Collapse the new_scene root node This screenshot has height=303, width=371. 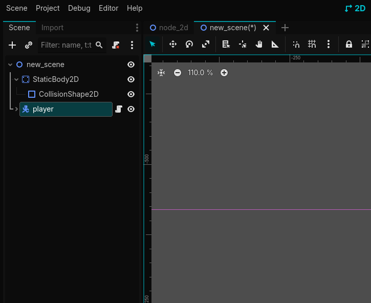(x=10, y=64)
